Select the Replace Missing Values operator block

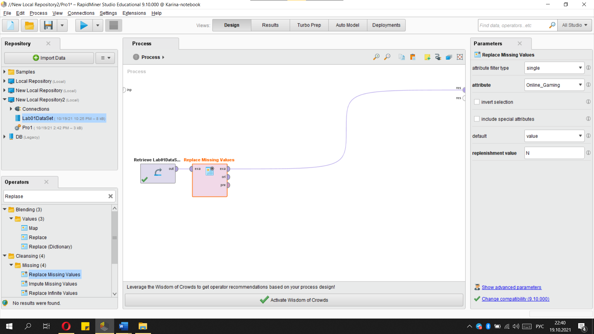pyautogui.click(x=210, y=180)
